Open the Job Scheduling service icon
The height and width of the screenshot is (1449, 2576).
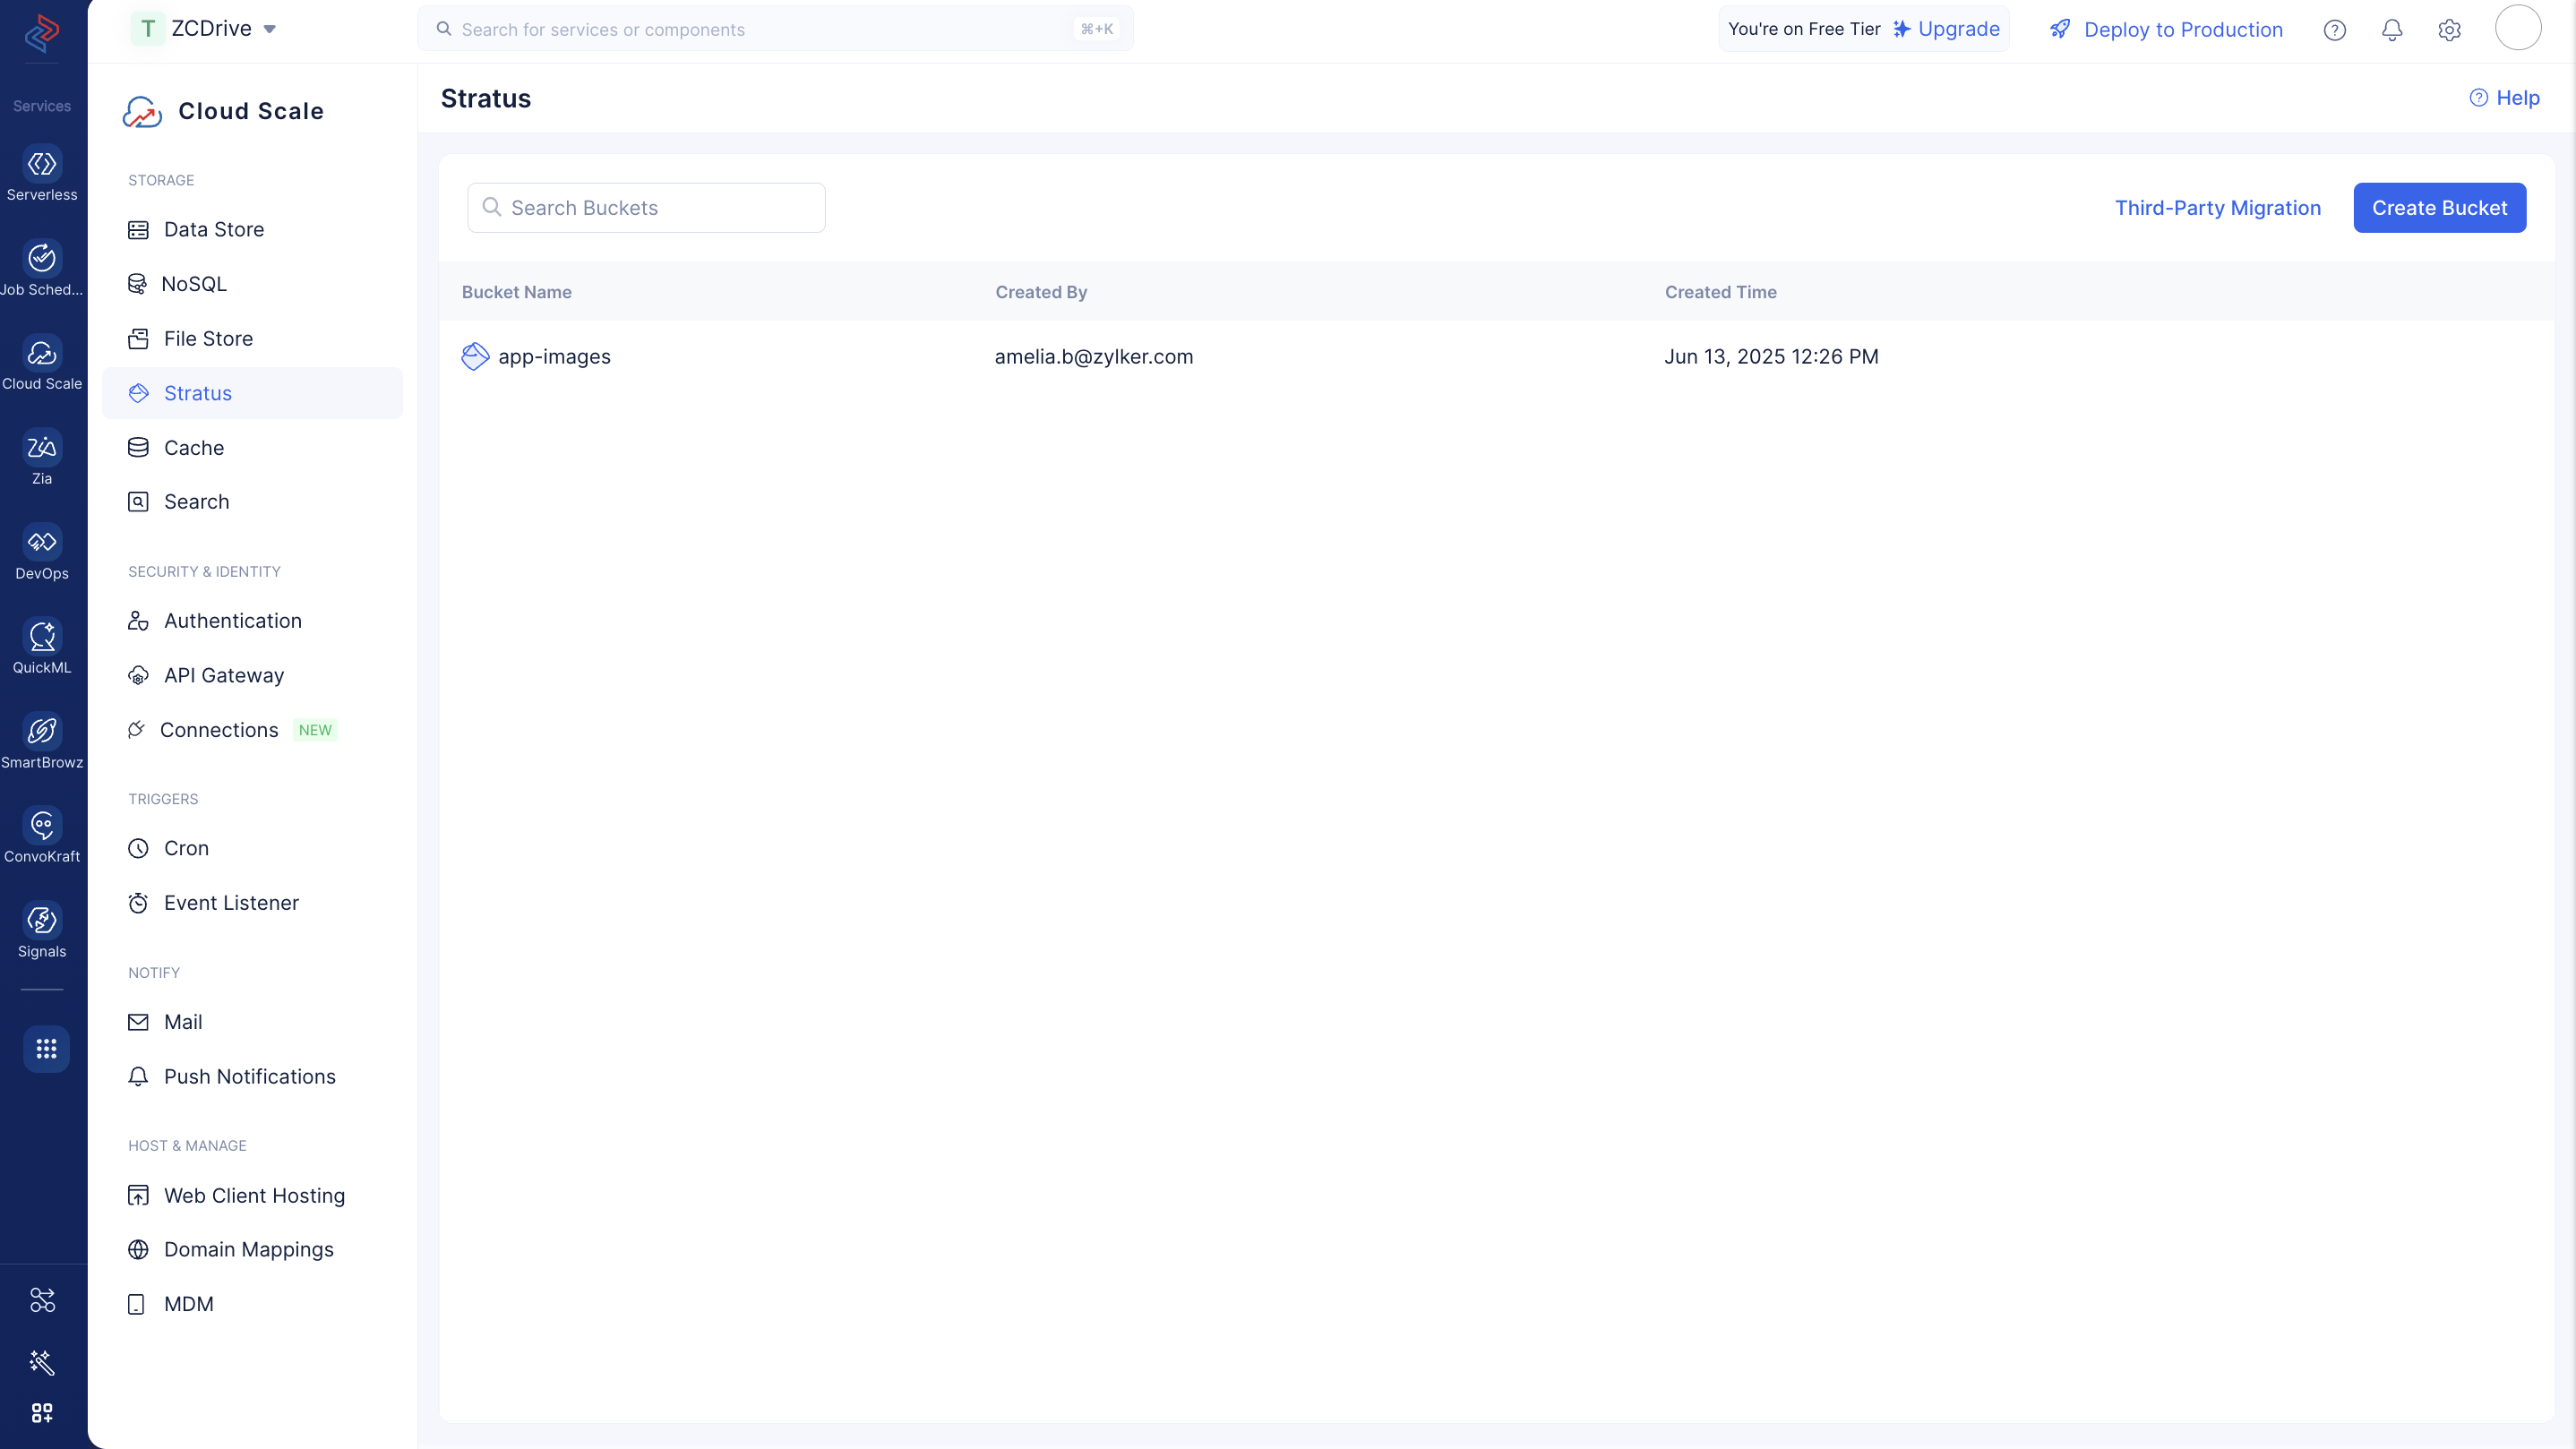tap(42, 258)
